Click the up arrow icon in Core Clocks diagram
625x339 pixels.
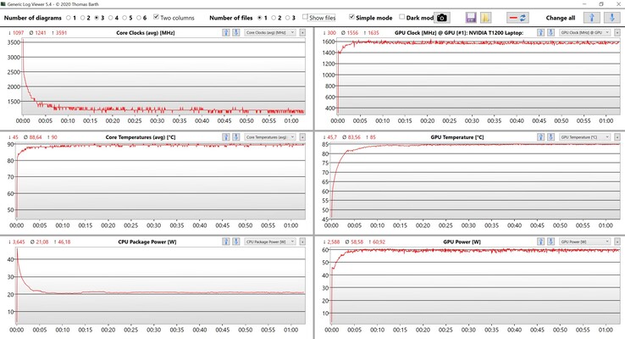point(225,33)
